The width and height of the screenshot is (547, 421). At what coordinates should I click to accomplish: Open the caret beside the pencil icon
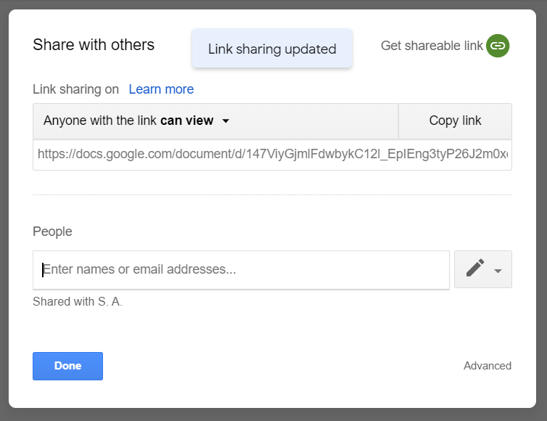[498, 271]
